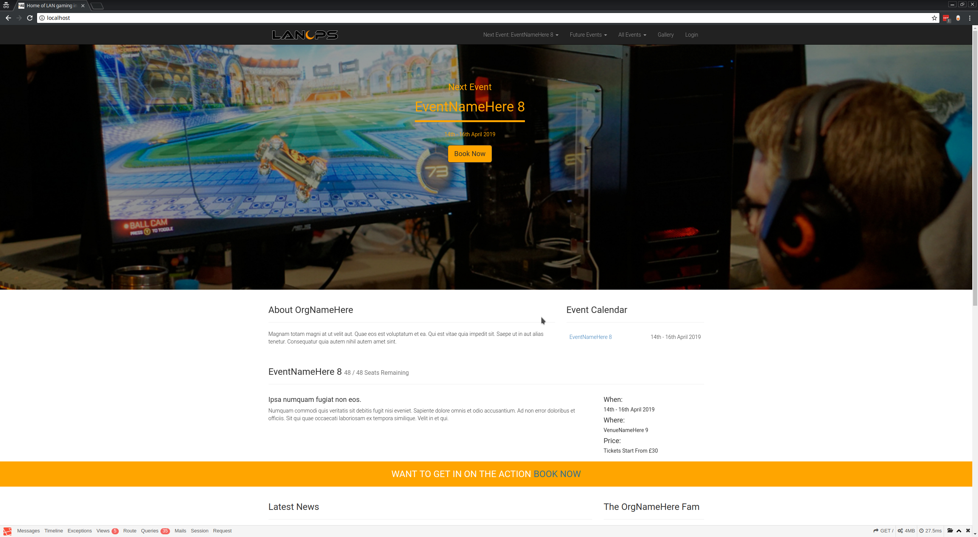Collapse the Debugbar with the chevron arrow
Image resolution: width=978 pixels, height=537 pixels.
[x=959, y=531]
